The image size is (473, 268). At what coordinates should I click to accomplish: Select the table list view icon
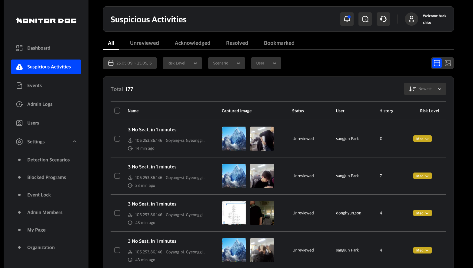click(437, 63)
